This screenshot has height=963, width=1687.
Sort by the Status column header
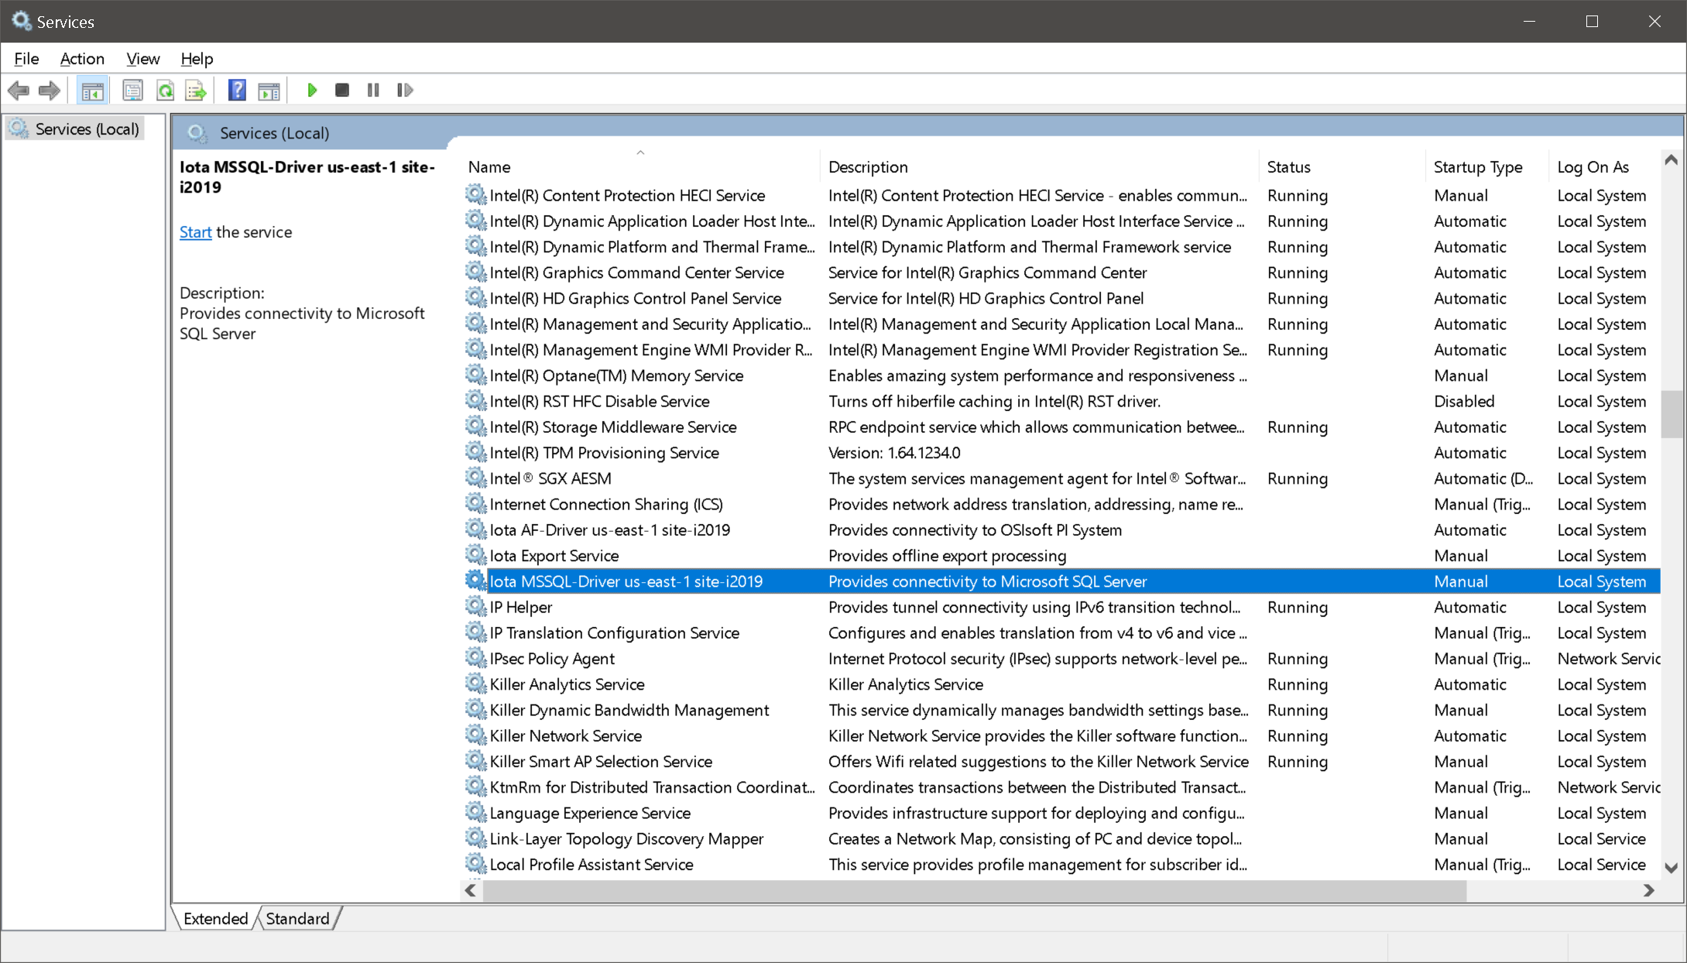tap(1342, 166)
